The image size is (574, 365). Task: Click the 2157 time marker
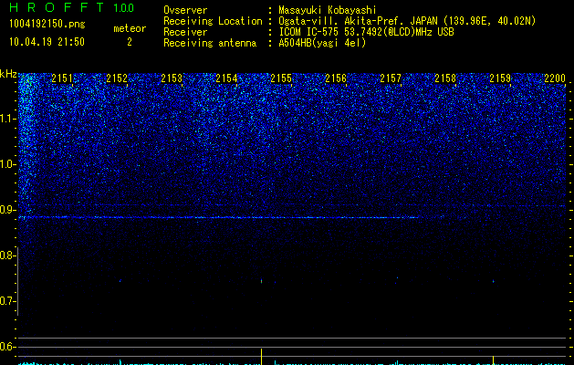(x=391, y=78)
